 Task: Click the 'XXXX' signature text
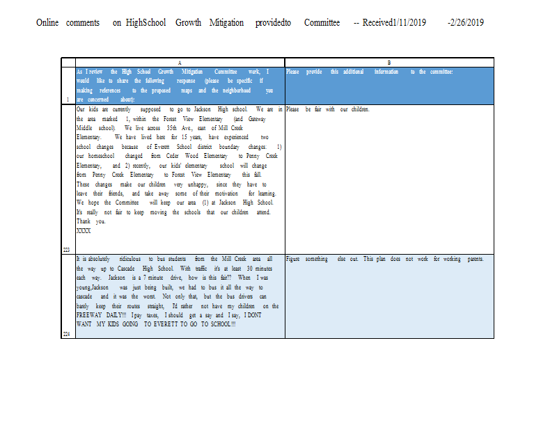84,231
